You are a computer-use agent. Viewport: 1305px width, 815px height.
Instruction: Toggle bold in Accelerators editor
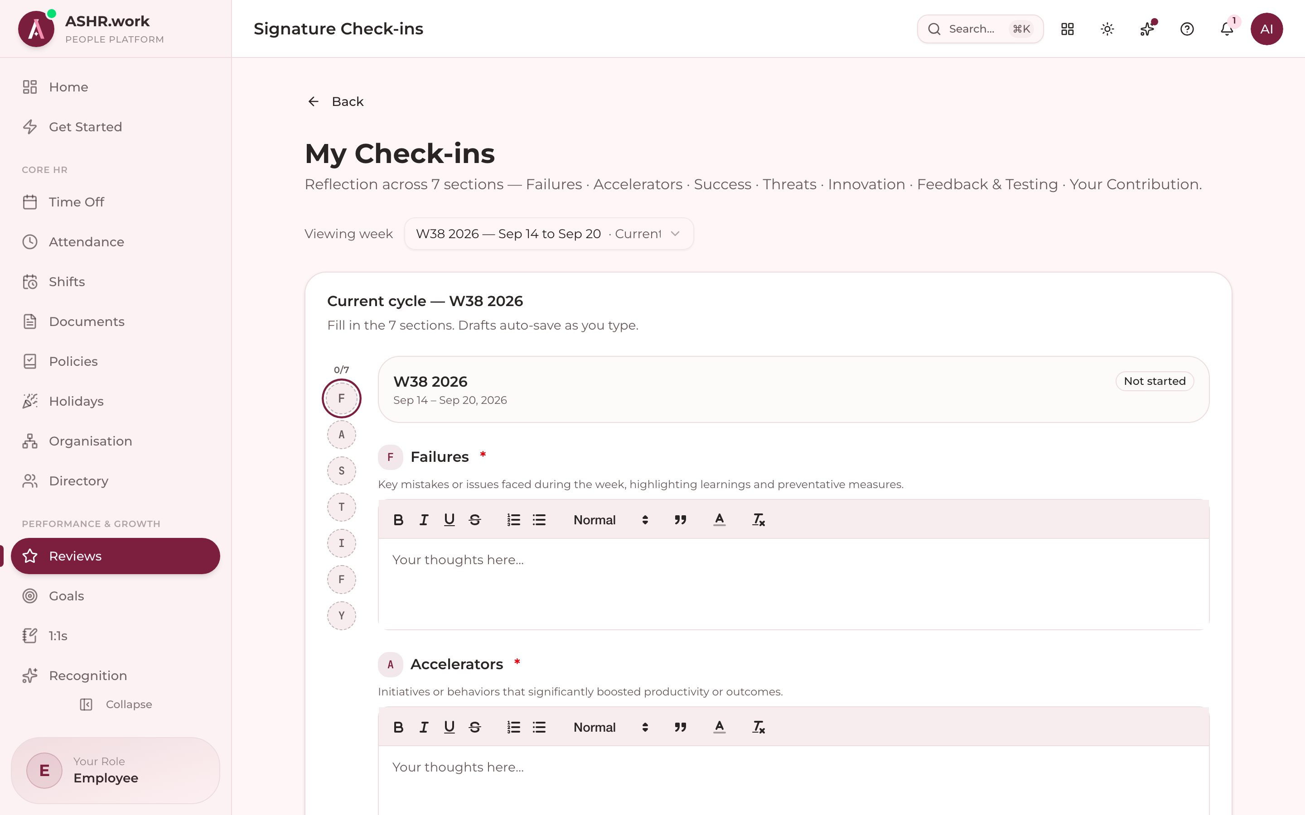398,727
